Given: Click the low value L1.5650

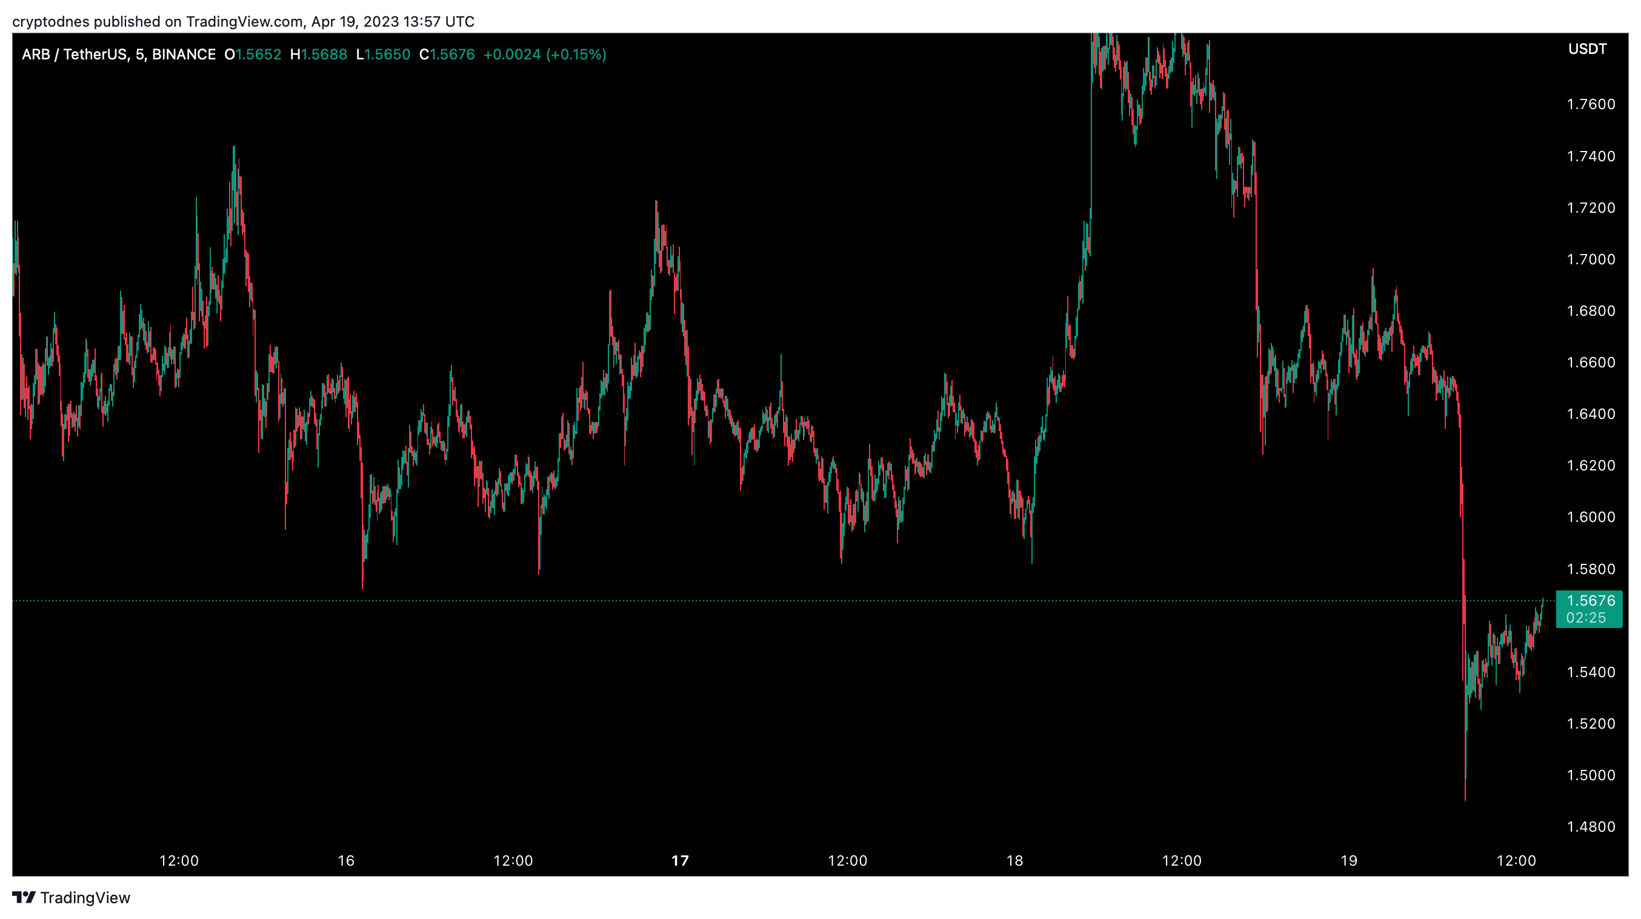Looking at the screenshot, I should pos(383,54).
